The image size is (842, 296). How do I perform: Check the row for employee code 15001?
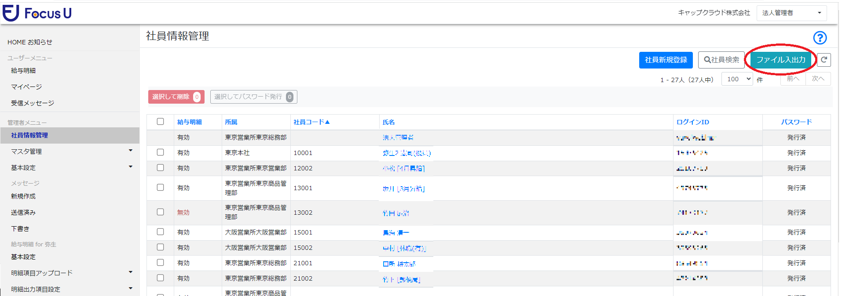pyautogui.click(x=160, y=232)
